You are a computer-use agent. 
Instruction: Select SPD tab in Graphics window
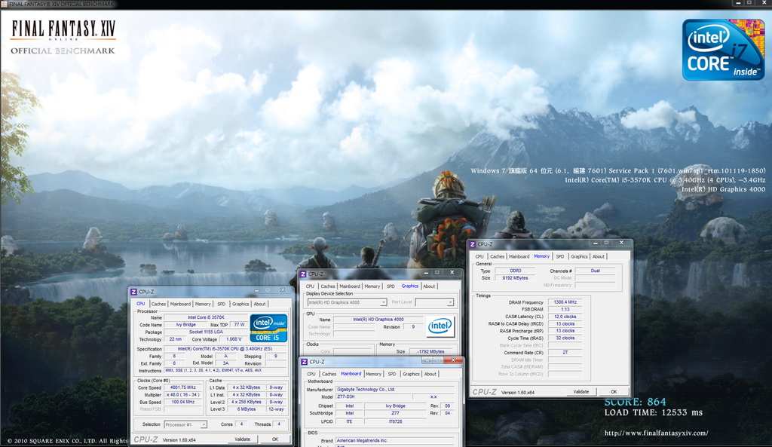(391, 286)
